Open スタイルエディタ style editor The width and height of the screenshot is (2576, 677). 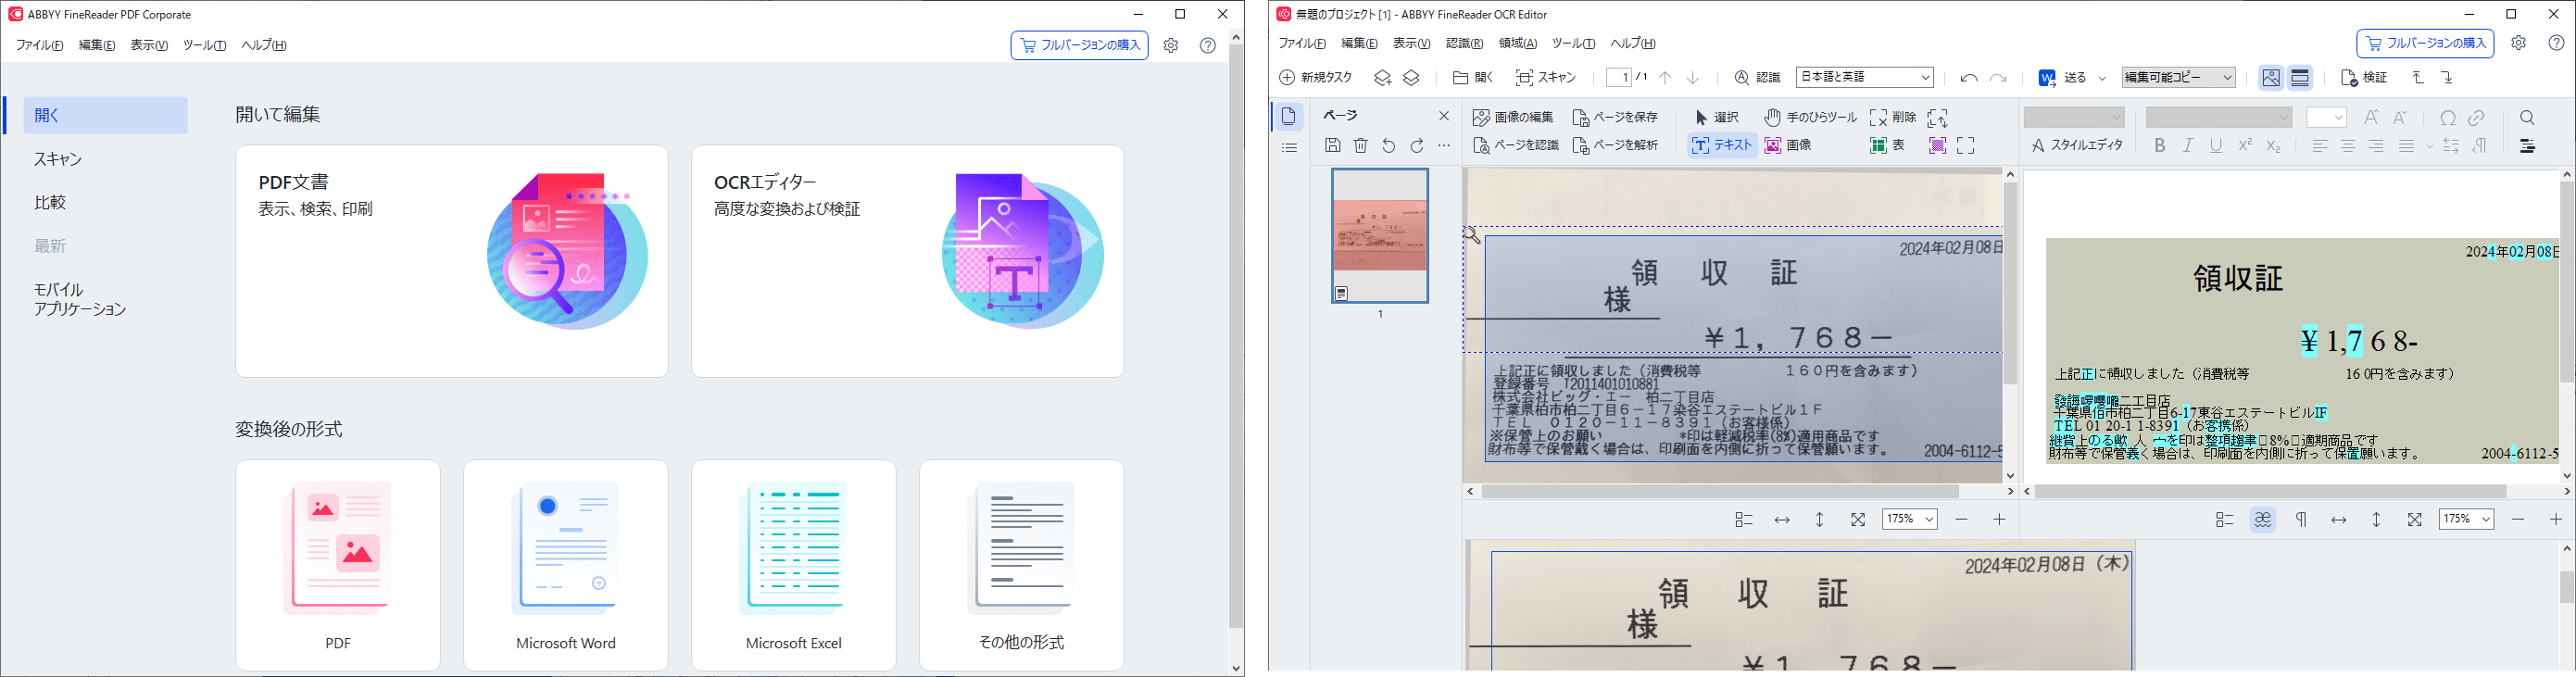pos(2076,146)
